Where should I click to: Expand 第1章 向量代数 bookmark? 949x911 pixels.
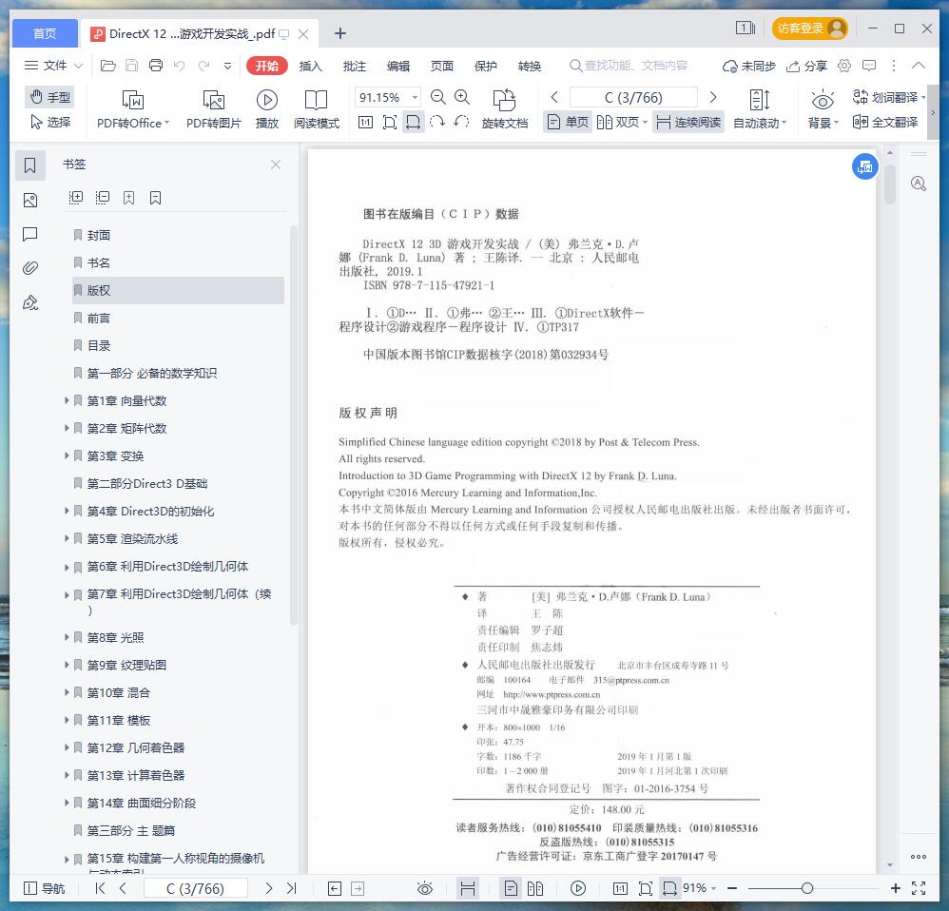[67, 400]
